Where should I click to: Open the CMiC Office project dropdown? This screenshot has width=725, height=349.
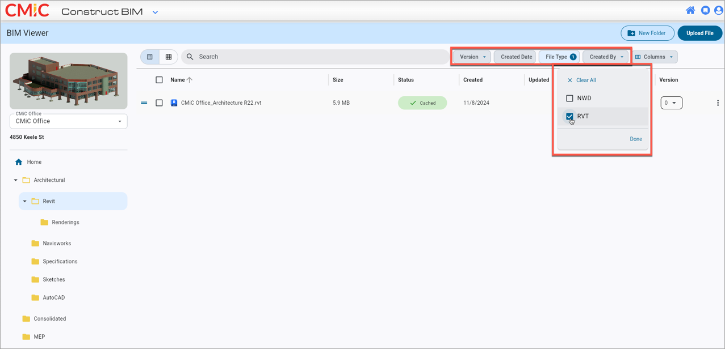tap(69, 121)
